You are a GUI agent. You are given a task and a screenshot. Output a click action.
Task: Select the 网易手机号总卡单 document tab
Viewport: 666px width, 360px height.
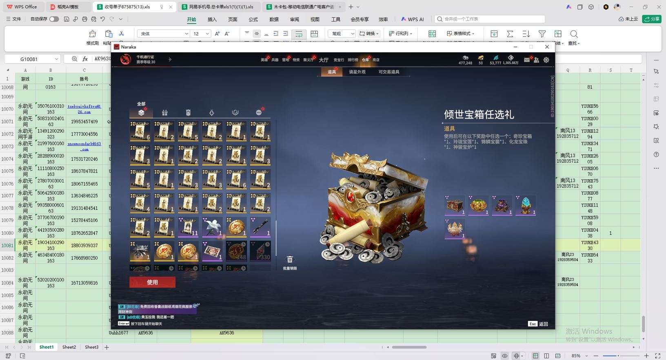(218, 7)
